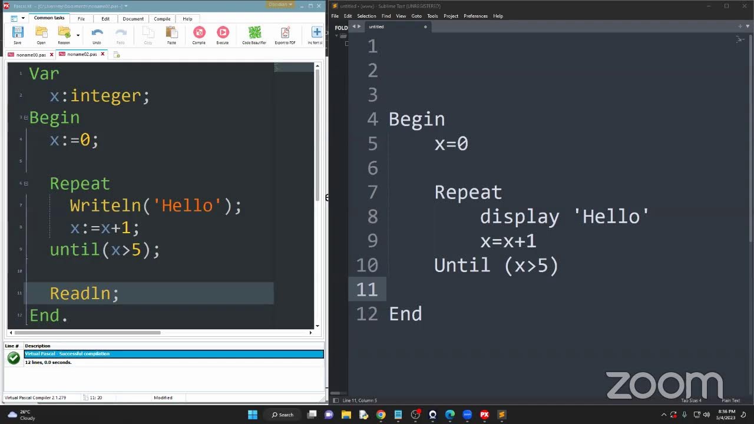Collapse the Repeat block fold marker
Viewport: 754px width, 424px height.
tap(26, 184)
